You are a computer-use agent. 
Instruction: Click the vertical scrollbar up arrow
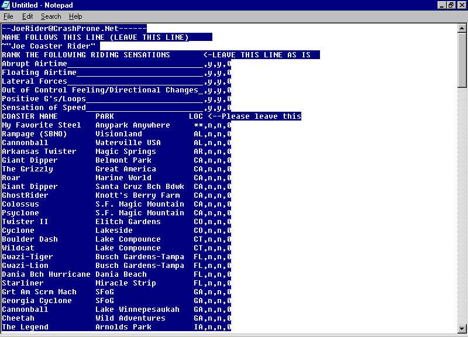click(x=463, y=28)
